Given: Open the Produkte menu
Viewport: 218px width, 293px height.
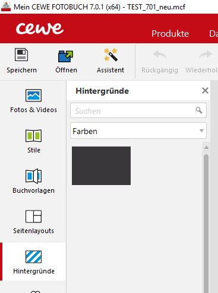Looking at the screenshot, I should tap(170, 34).
